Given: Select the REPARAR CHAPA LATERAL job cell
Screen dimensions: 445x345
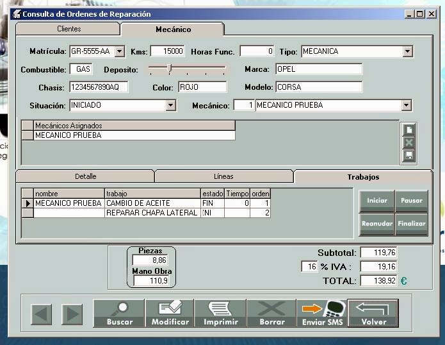Looking at the screenshot, I should pos(152,213).
